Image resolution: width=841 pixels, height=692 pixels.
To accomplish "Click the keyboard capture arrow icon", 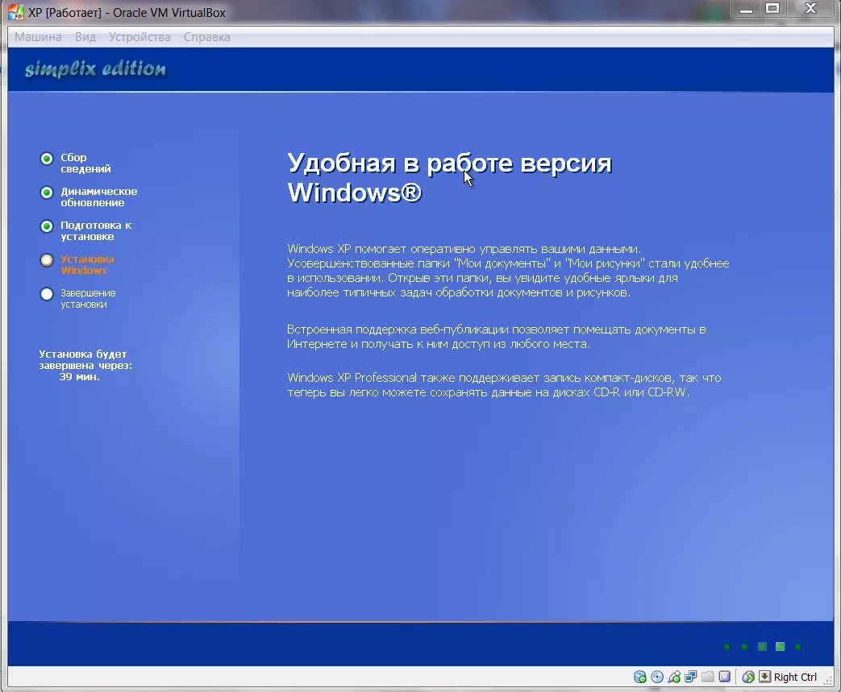I will click(764, 677).
